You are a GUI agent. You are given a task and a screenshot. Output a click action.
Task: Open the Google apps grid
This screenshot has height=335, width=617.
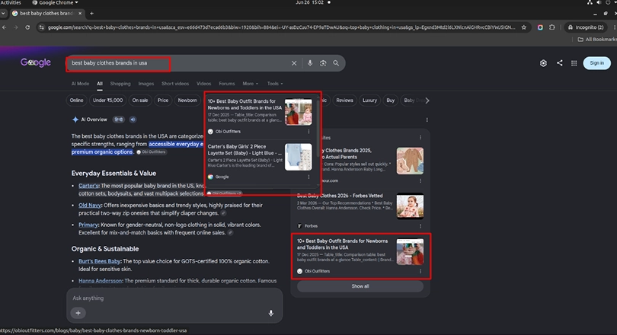[x=574, y=63]
